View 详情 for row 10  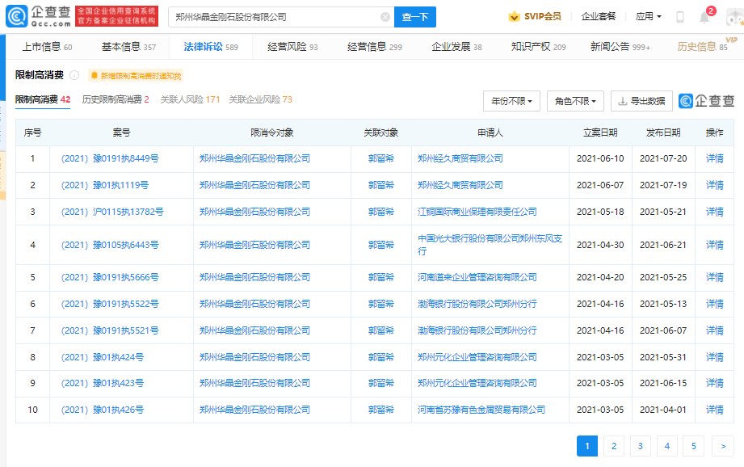click(x=715, y=410)
